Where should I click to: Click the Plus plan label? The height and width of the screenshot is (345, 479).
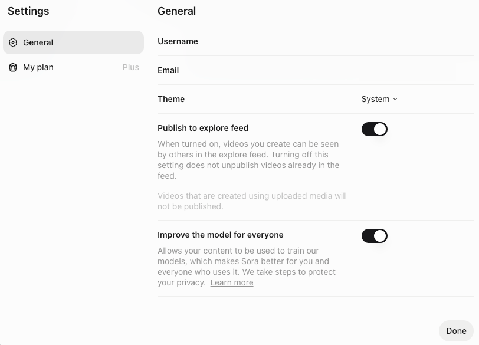tap(131, 67)
